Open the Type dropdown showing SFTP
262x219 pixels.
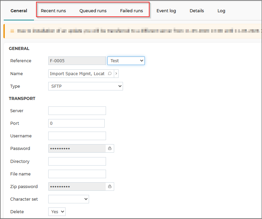[x=86, y=86]
